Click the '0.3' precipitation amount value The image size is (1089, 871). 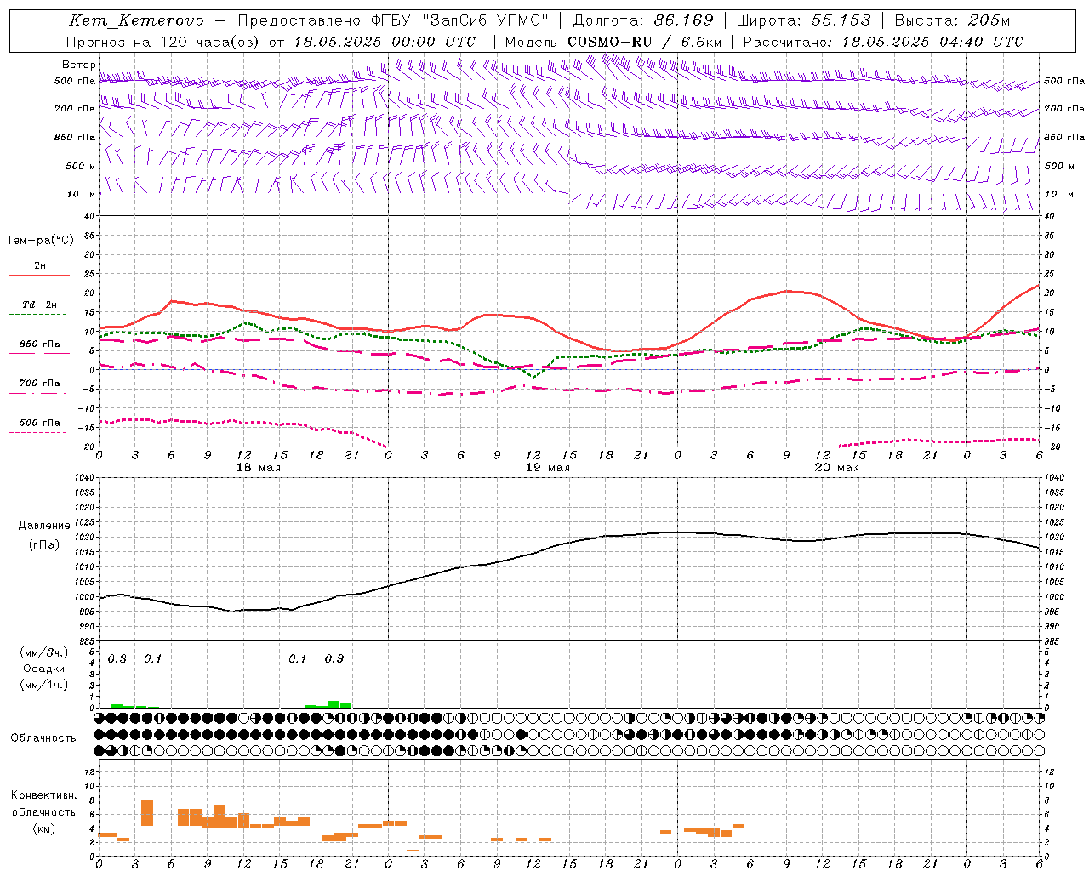pos(117,658)
